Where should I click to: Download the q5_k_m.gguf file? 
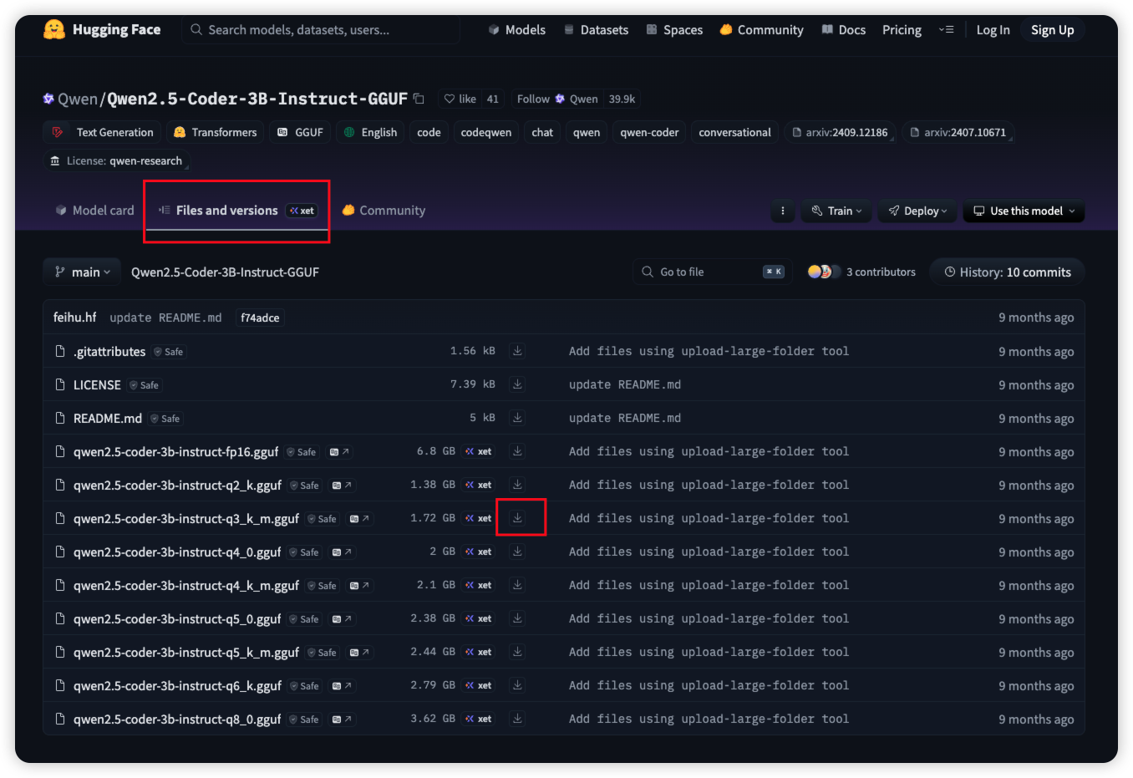[517, 652]
